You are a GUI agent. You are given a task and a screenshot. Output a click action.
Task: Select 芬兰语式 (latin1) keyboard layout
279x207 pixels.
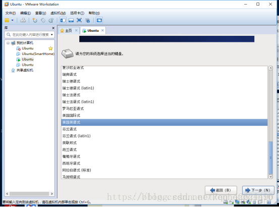click(164, 136)
